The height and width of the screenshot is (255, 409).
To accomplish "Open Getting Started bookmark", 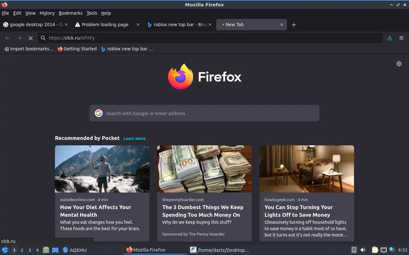I will pyautogui.click(x=77, y=49).
